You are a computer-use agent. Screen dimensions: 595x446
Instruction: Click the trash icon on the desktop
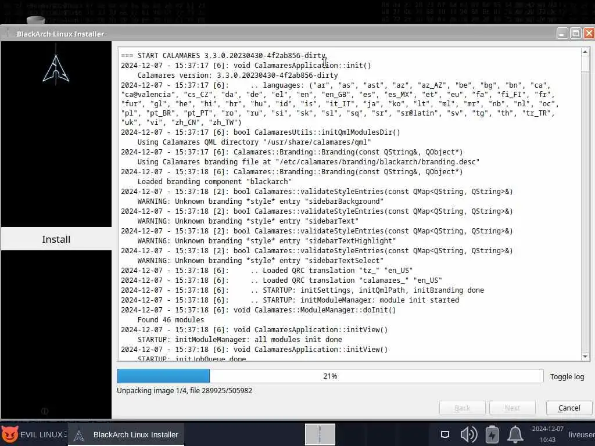(x=35, y=20)
